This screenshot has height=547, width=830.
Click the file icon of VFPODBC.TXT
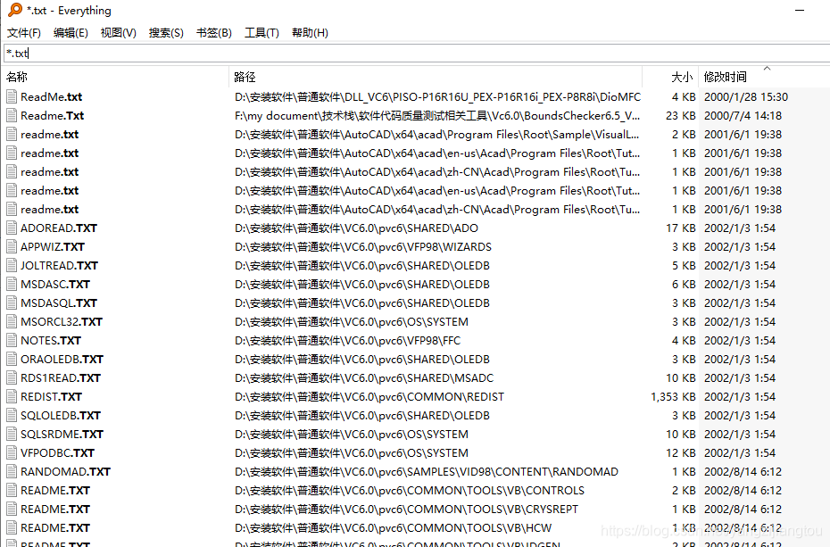[x=12, y=452]
